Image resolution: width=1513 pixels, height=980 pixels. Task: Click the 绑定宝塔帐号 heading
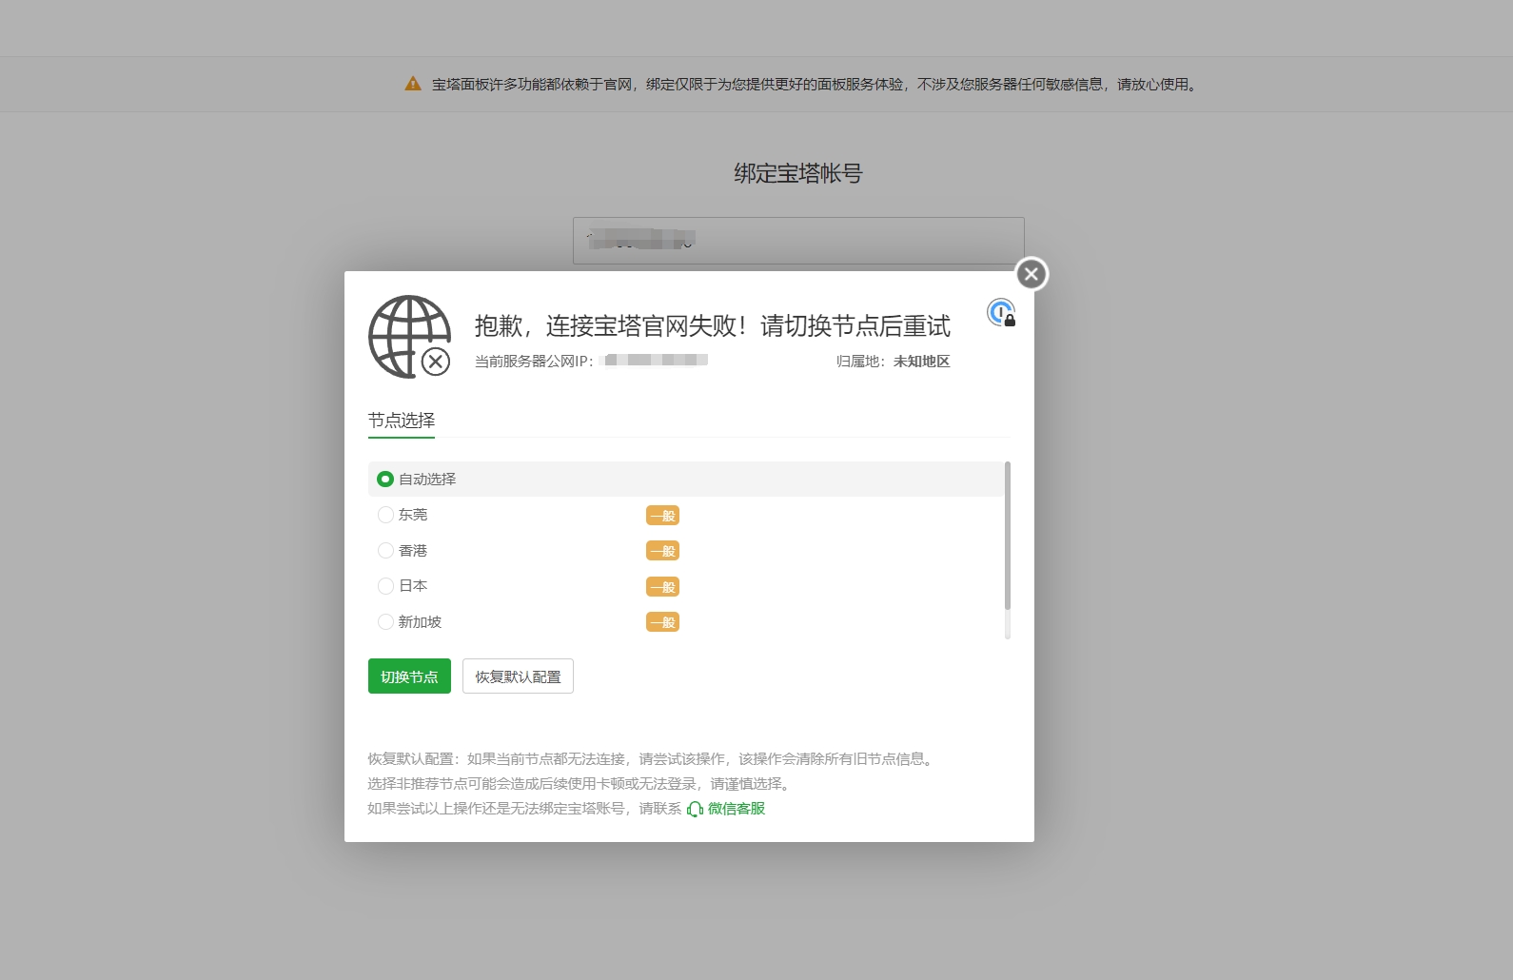pos(798,173)
